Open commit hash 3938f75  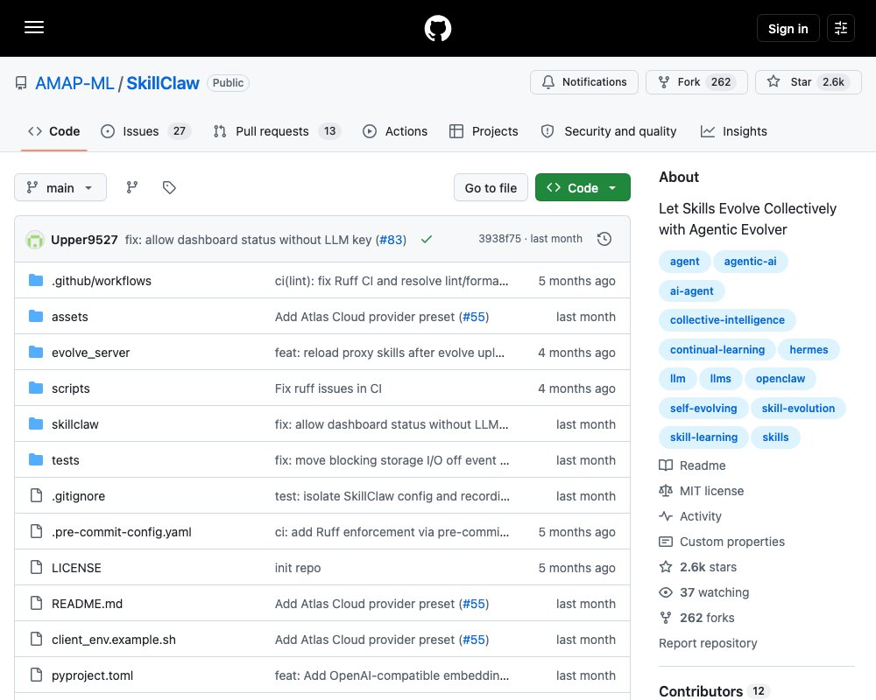pos(499,239)
